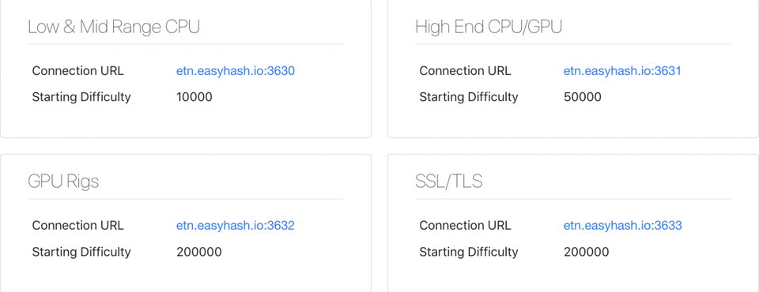
Task: Click Starting Difficulty label in High End card
Action: [469, 97]
